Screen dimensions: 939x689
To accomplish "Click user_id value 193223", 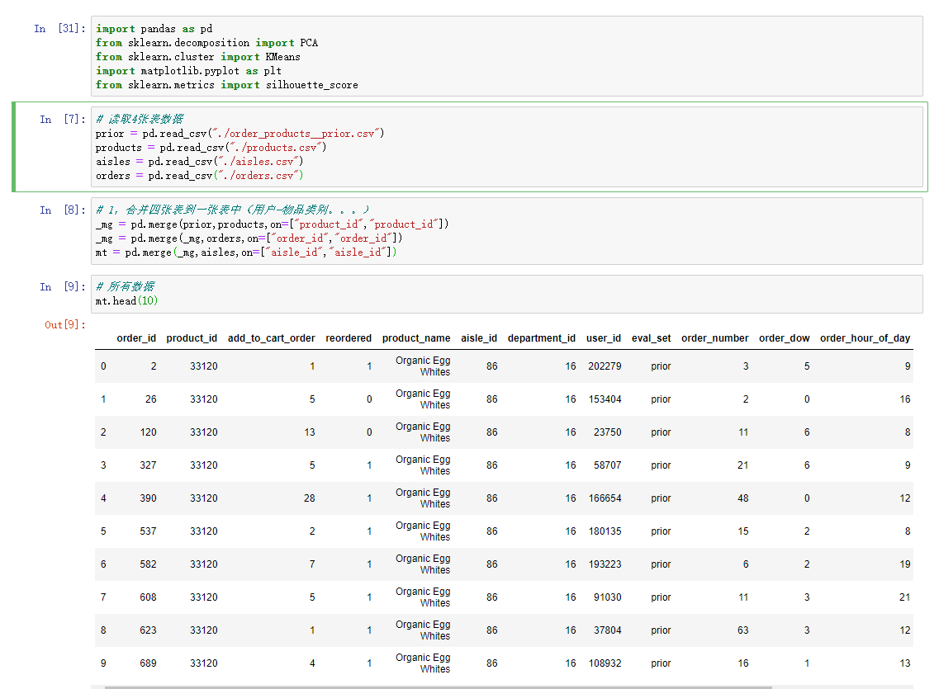I will (x=605, y=564).
